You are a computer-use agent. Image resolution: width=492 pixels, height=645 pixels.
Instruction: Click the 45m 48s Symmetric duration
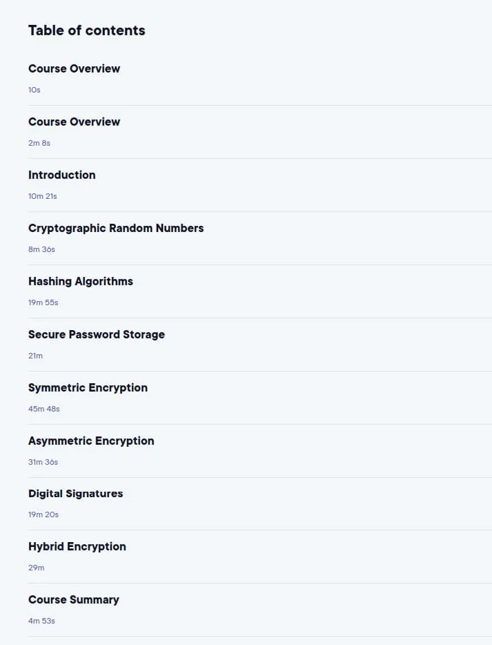(x=44, y=409)
